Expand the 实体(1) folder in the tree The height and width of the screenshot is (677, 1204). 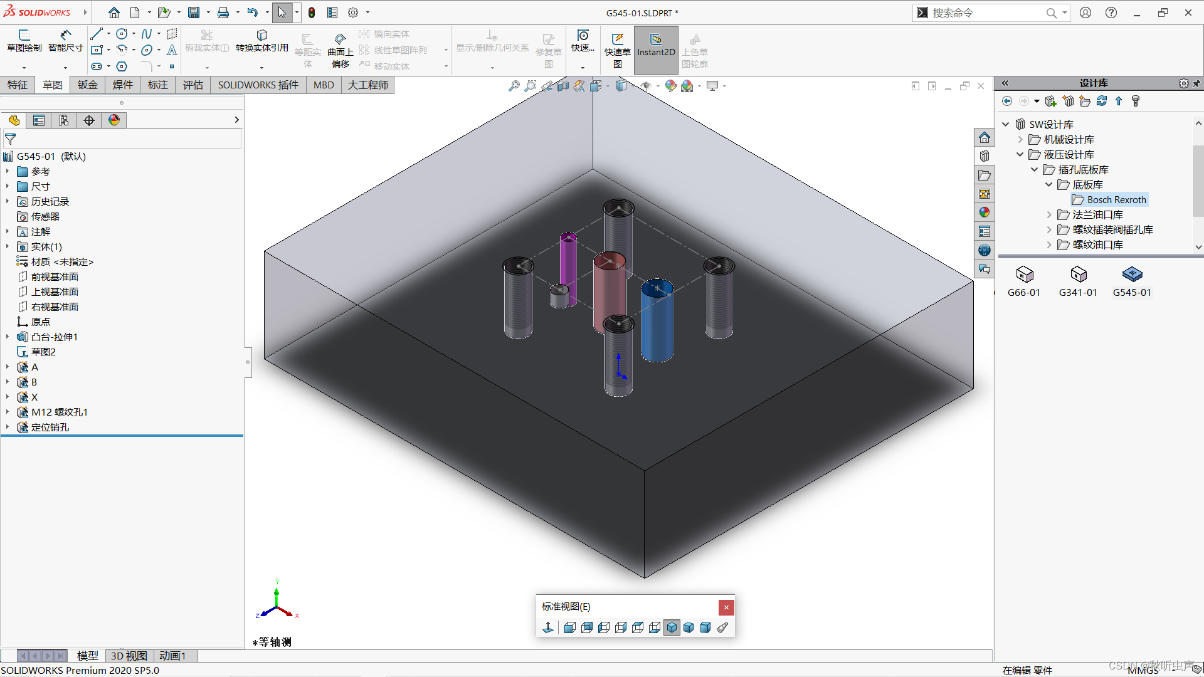[8, 246]
